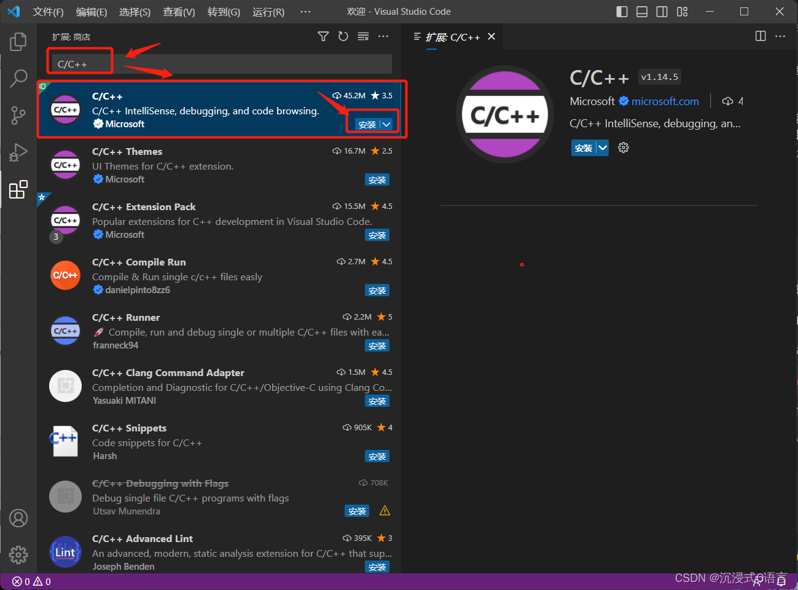This screenshot has height=590, width=798.
Task: Open the 文件(F) menu
Action: [x=49, y=12]
